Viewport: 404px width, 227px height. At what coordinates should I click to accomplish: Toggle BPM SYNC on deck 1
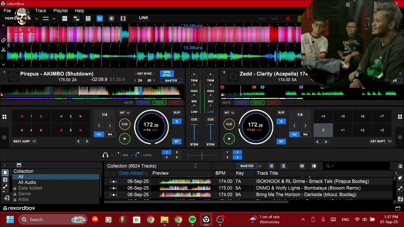point(167,74)
